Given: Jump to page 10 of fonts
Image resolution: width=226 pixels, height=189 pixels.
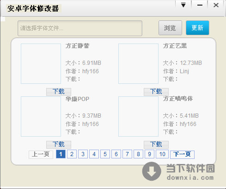Looking at the screenshot, I should point(162,154).
